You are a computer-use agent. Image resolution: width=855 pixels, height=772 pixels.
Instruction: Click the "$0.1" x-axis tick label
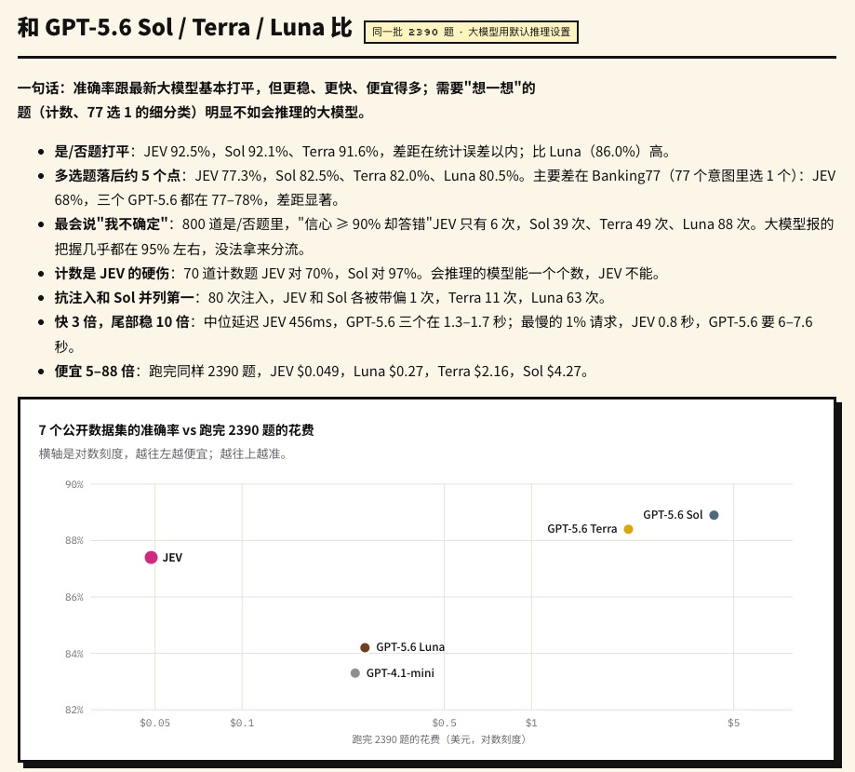[x=242, y=723]
